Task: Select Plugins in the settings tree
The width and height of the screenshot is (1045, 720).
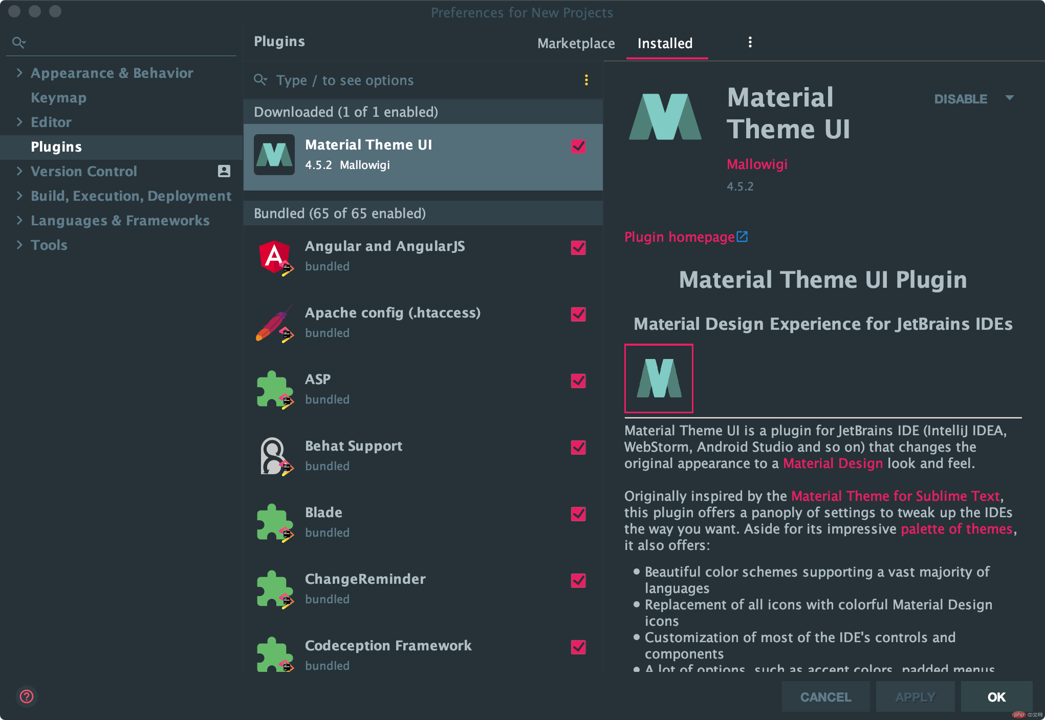Action: (x=121, y=147)
